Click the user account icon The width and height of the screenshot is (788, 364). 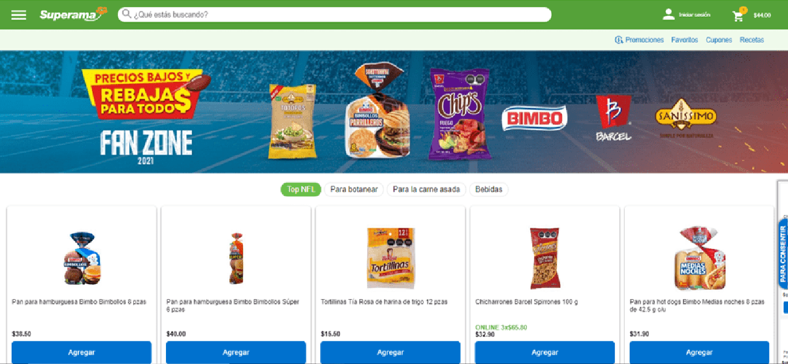[x=668, y=14]
